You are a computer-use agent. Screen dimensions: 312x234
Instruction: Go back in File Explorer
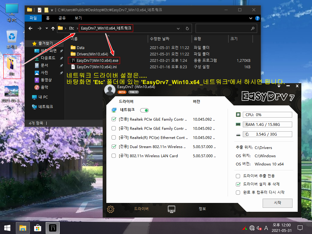click(x=30, y=28)
